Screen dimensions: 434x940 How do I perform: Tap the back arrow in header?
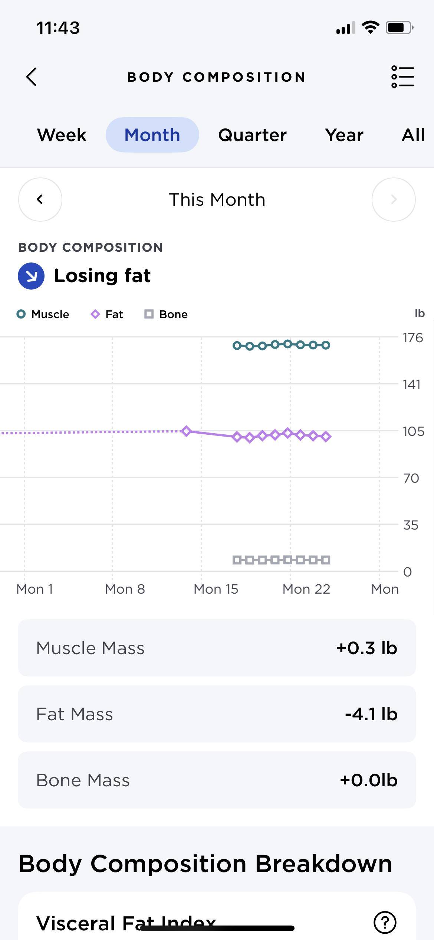point(32,77)
